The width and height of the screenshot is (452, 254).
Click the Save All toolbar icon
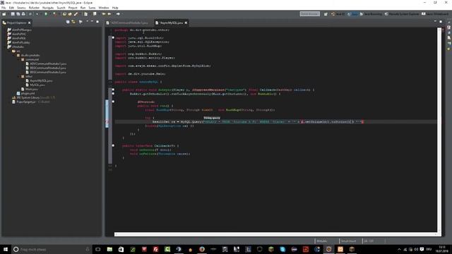point(18,14)
